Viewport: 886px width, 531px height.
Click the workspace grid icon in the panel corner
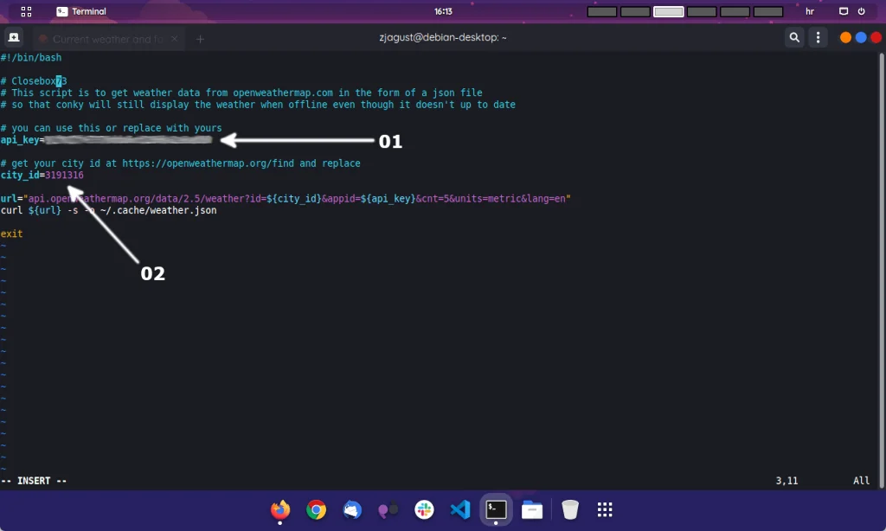tap(23, 11)
